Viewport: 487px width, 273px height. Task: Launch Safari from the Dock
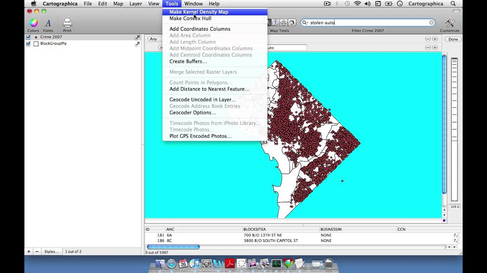pos(172,264)
